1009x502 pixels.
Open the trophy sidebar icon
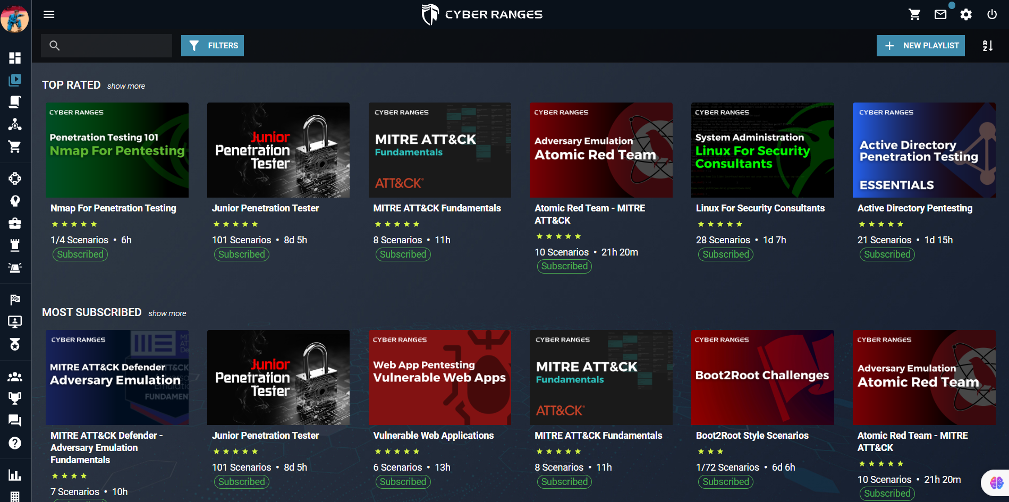coord(15,398)
